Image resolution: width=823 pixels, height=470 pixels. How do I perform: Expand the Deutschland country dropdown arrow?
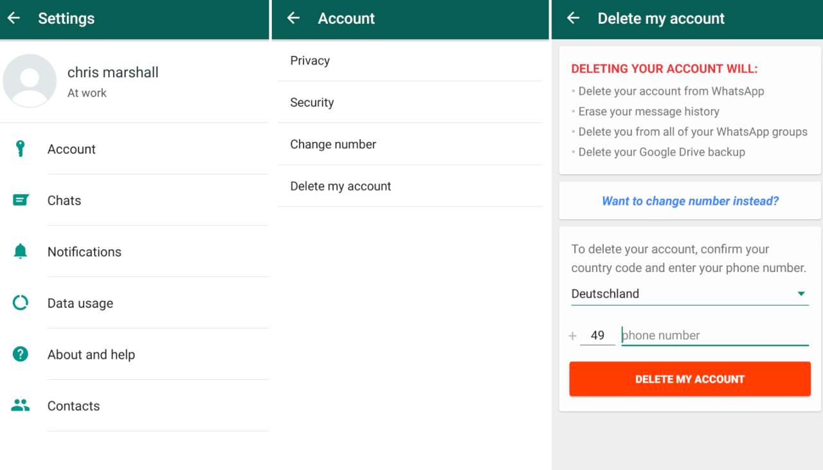coord(801,294)
